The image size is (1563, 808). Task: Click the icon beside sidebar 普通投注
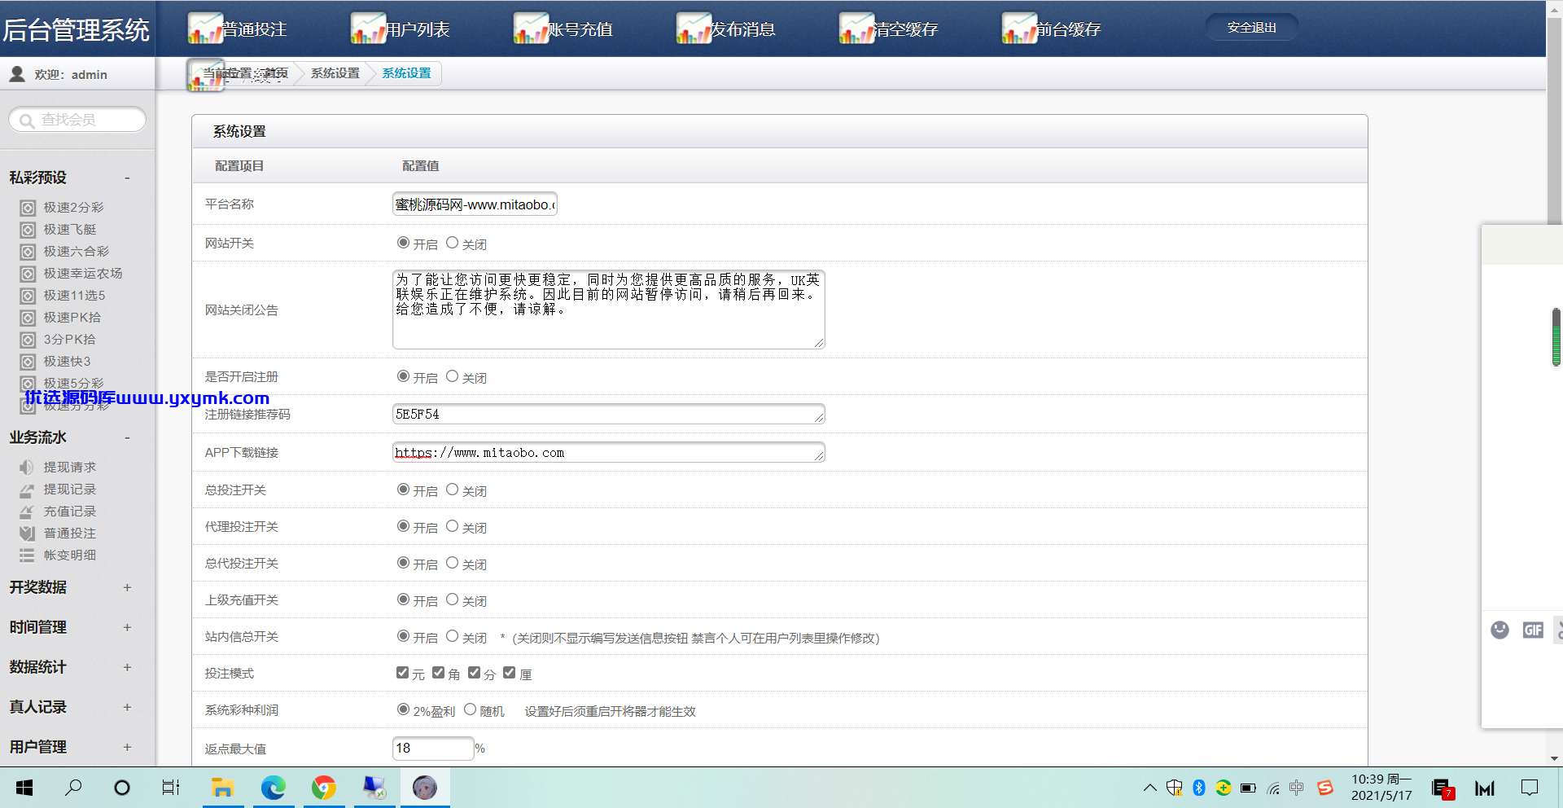point(27,534)
